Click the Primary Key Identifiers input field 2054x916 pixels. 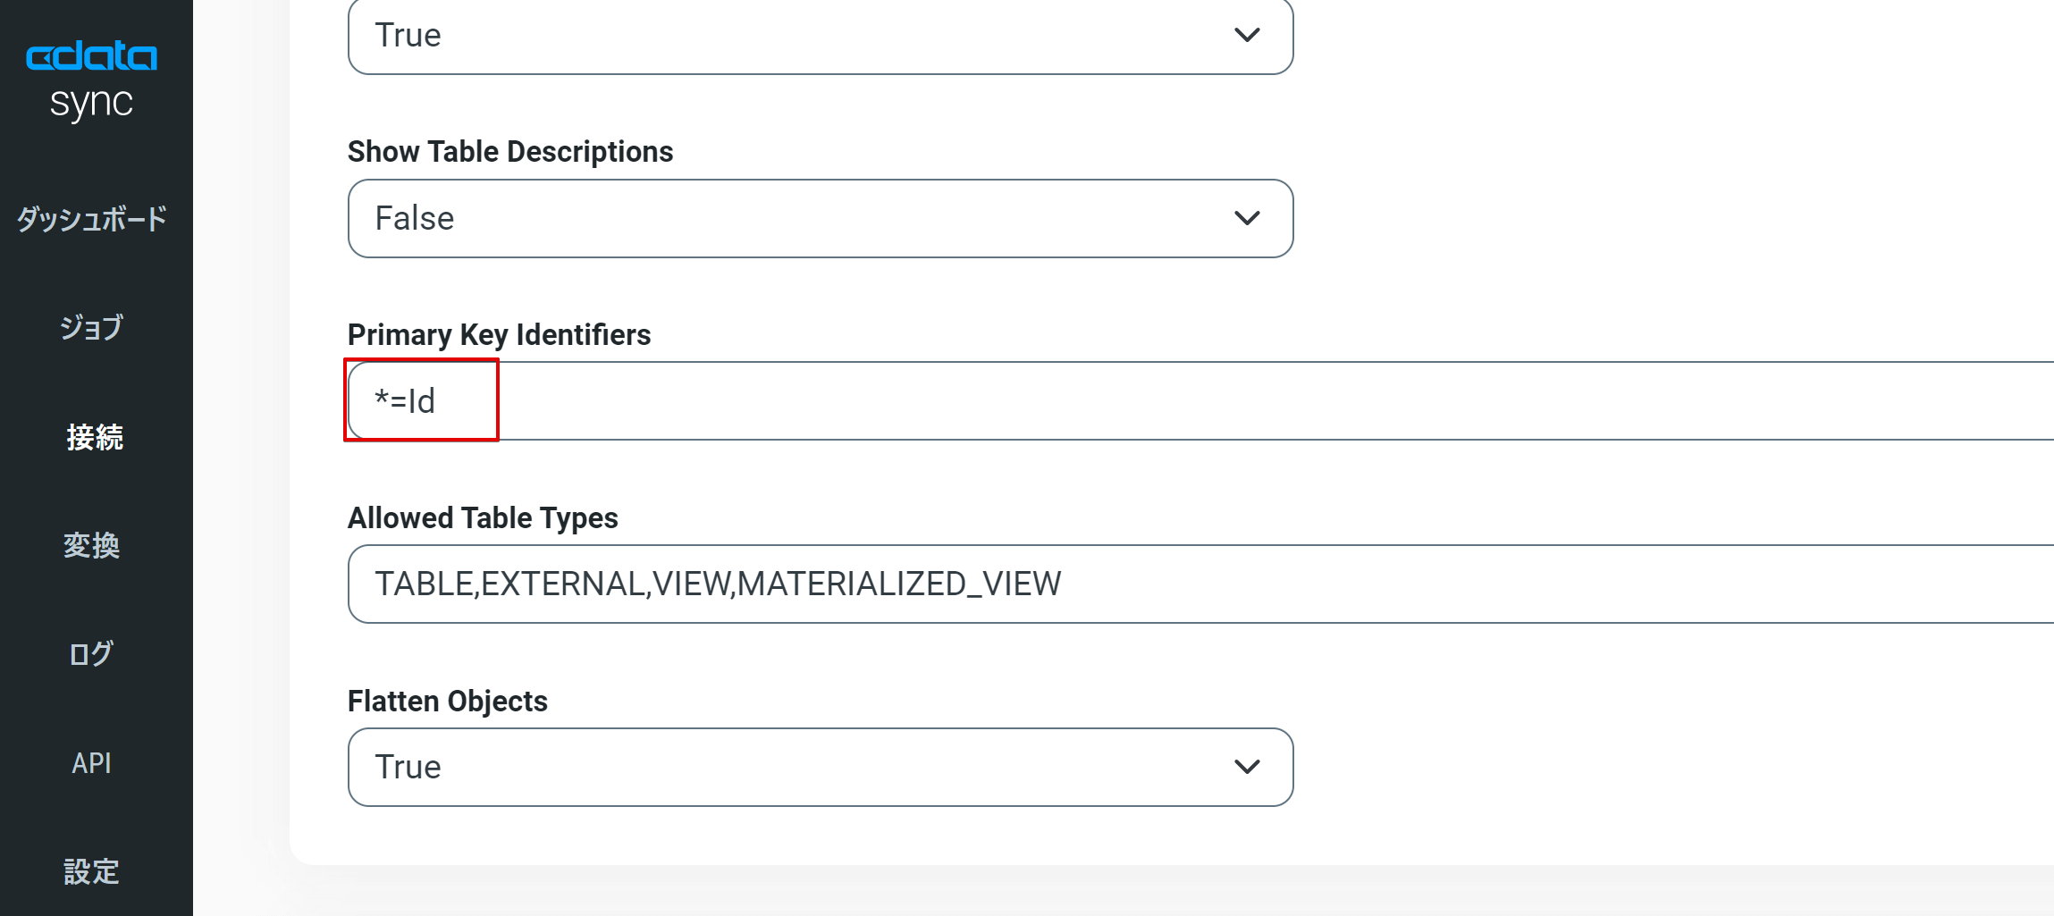(1162, 401)
